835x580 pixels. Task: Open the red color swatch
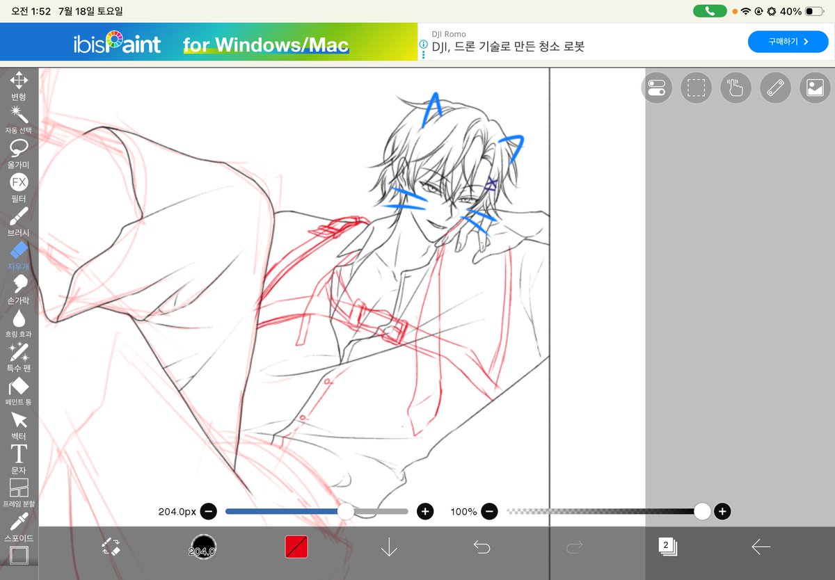coord(296,547)
